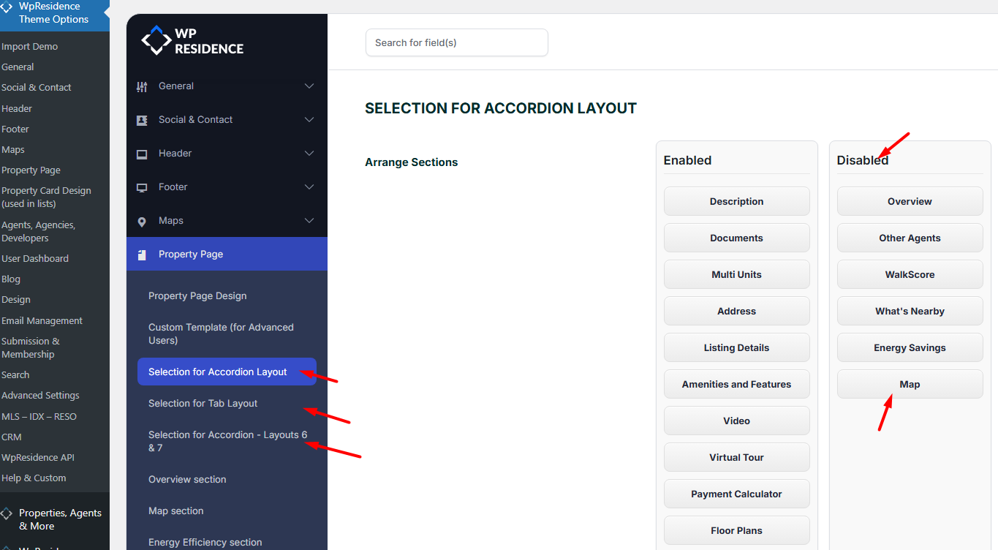Viewport: 998px width, 550px height.
Task: Click the Property Page document icon
Action: (x=142, y=255)
